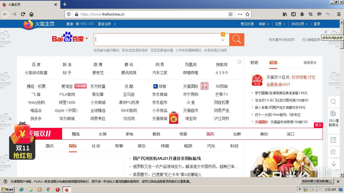Switch to 科技 news tab
The image size is (344, 193).
(234, 146)
